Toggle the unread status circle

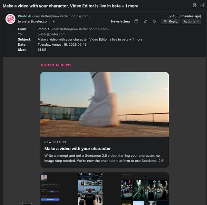(154, 21)
